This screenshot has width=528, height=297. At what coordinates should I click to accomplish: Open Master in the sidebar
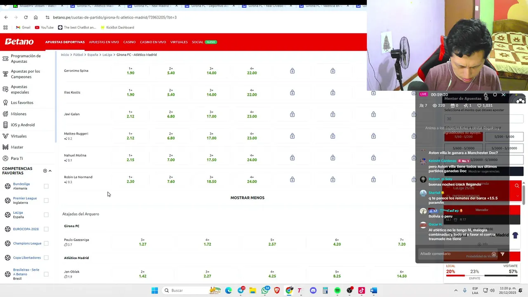coord(17,147)
